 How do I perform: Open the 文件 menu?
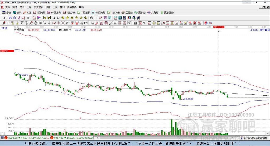[x=7, y=7]
